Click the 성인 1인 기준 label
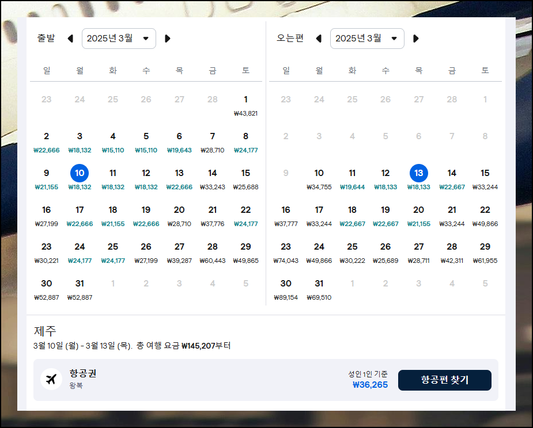This screenshot has height=428, width=533. coord(368,374)
